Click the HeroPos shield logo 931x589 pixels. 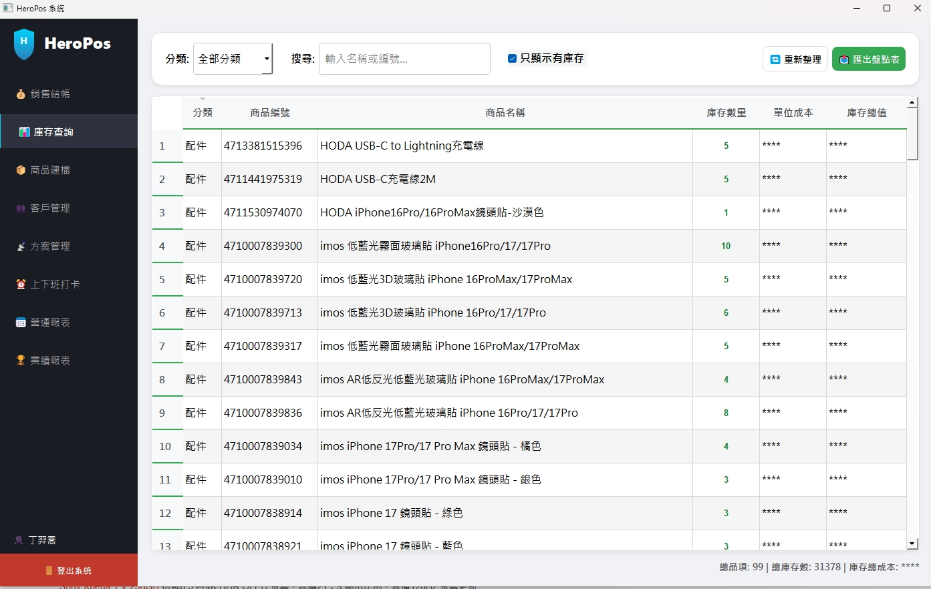point(23,43)
